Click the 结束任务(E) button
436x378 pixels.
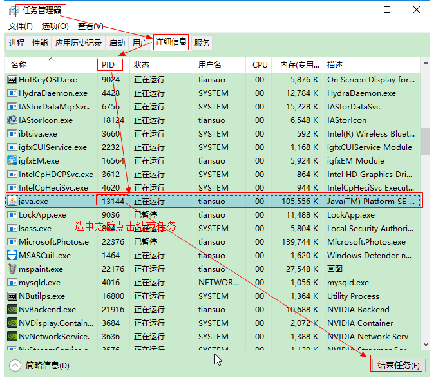point(398,365)
